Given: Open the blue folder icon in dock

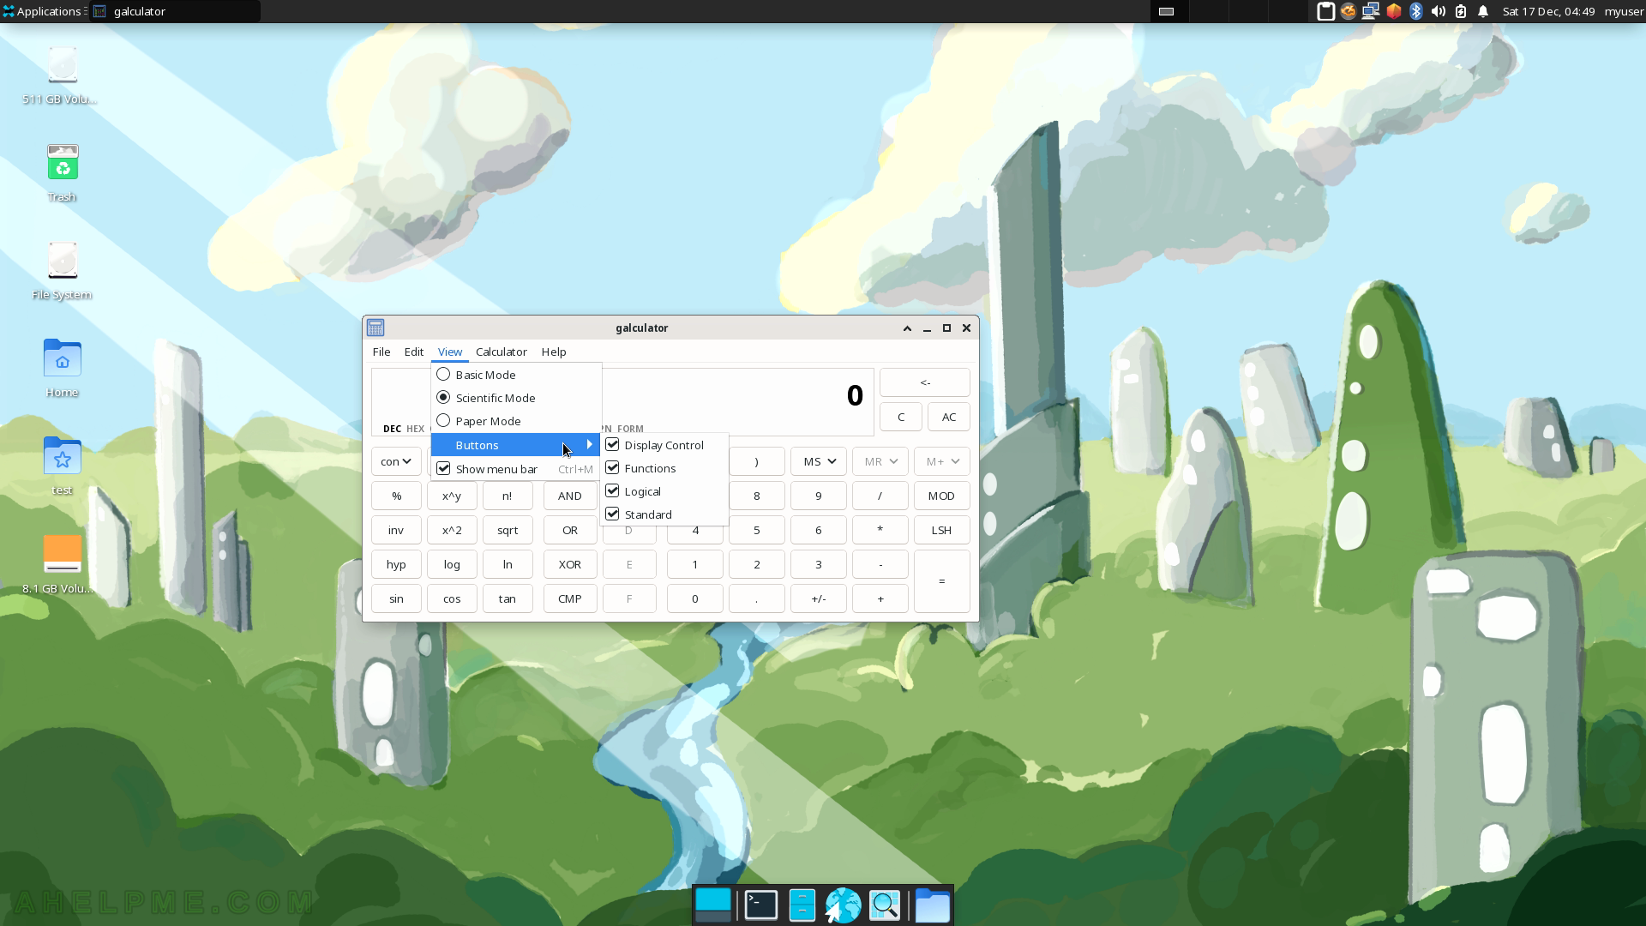Looking at the screenshot, I should click(x=932, y=905).
